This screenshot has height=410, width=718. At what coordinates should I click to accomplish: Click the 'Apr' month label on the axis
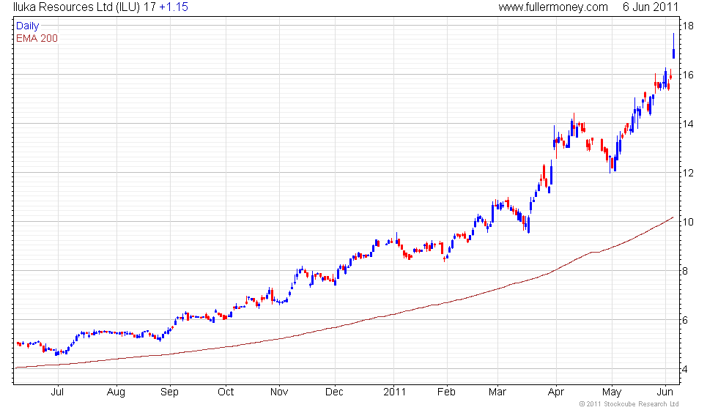(556, 392)
